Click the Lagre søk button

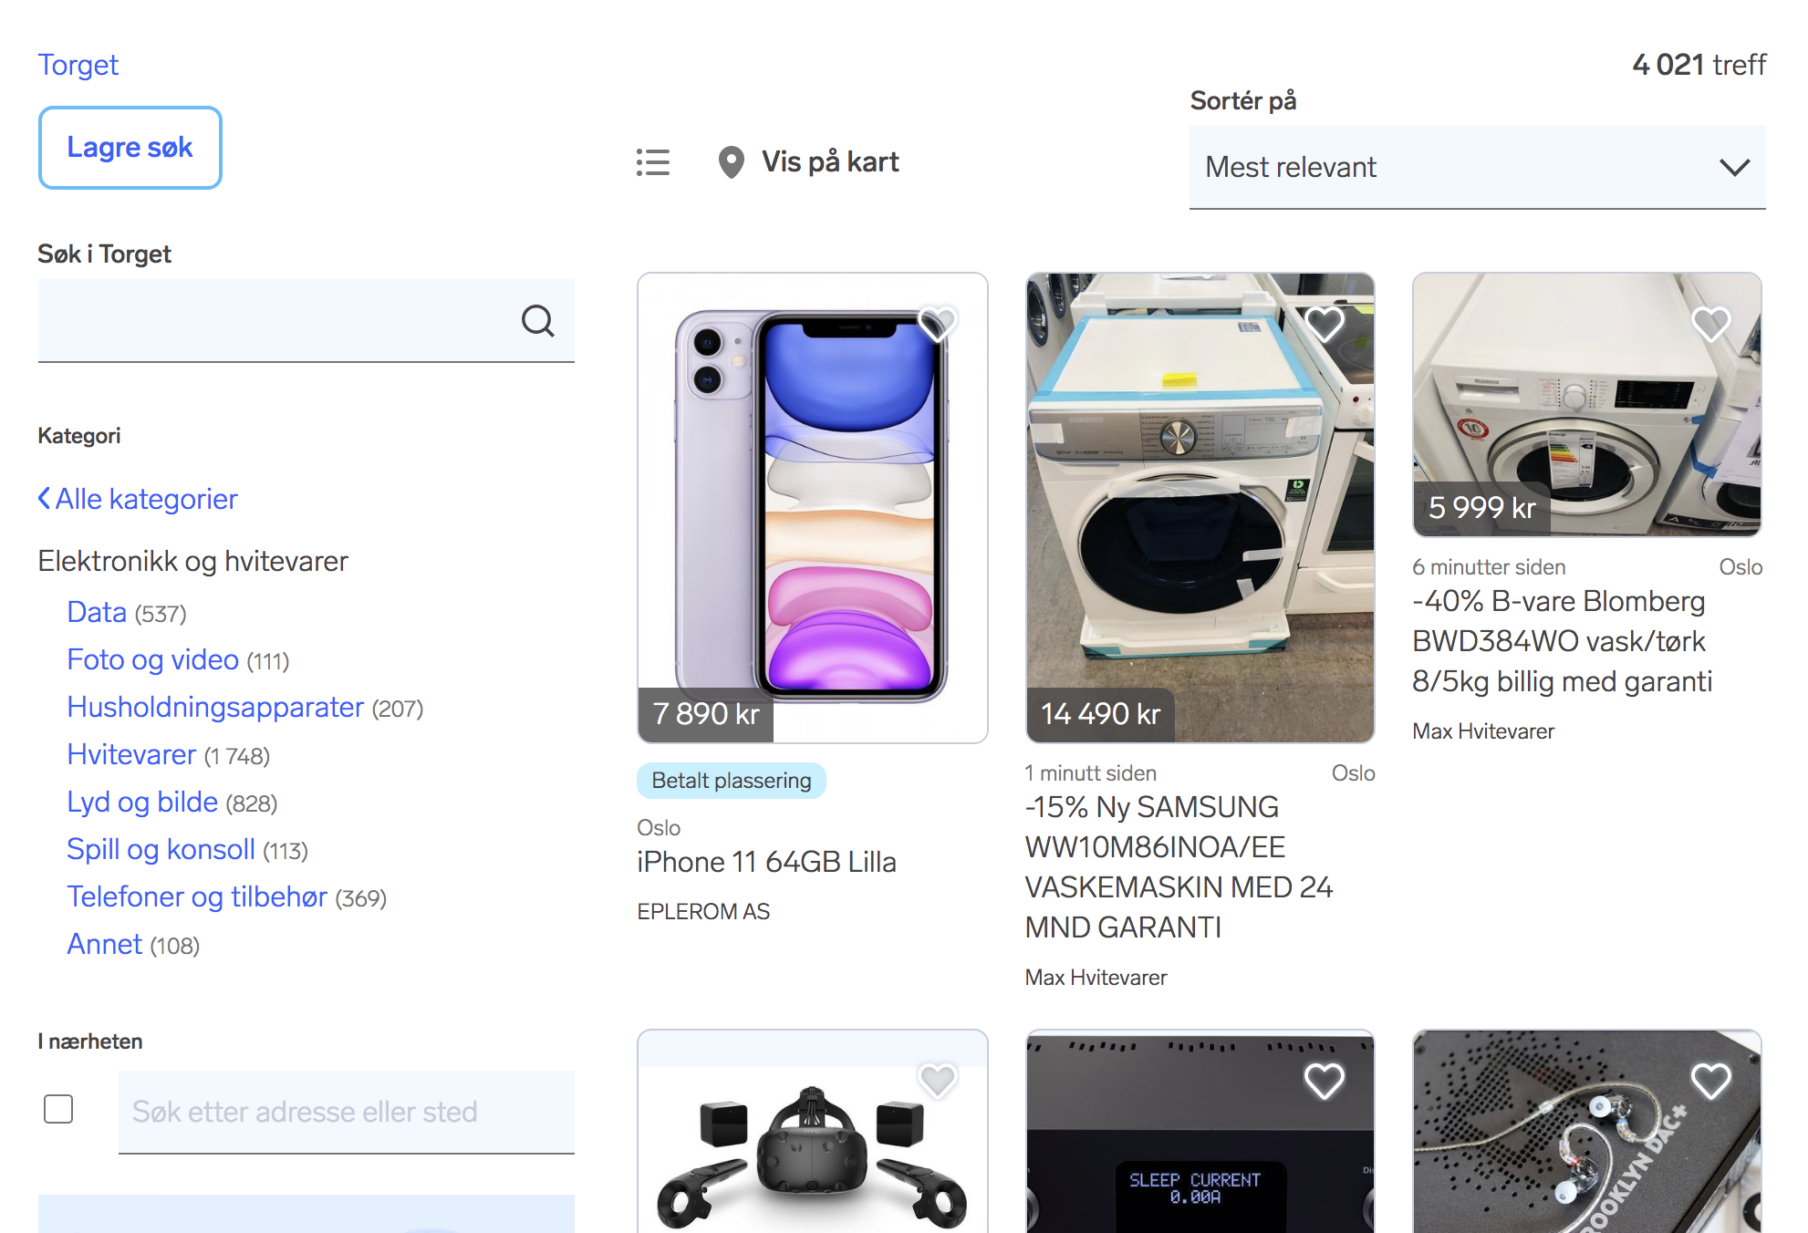[x=130, y=148]
